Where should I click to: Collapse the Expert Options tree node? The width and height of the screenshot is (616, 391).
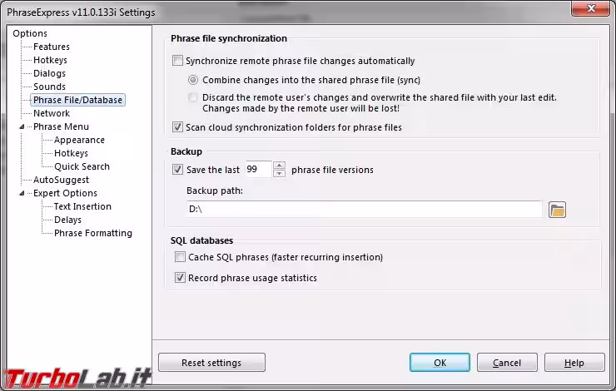(22, 193)
